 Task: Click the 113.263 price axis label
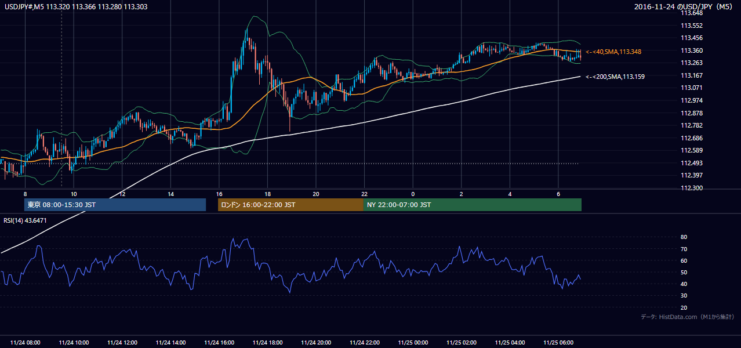click(691, 63)
